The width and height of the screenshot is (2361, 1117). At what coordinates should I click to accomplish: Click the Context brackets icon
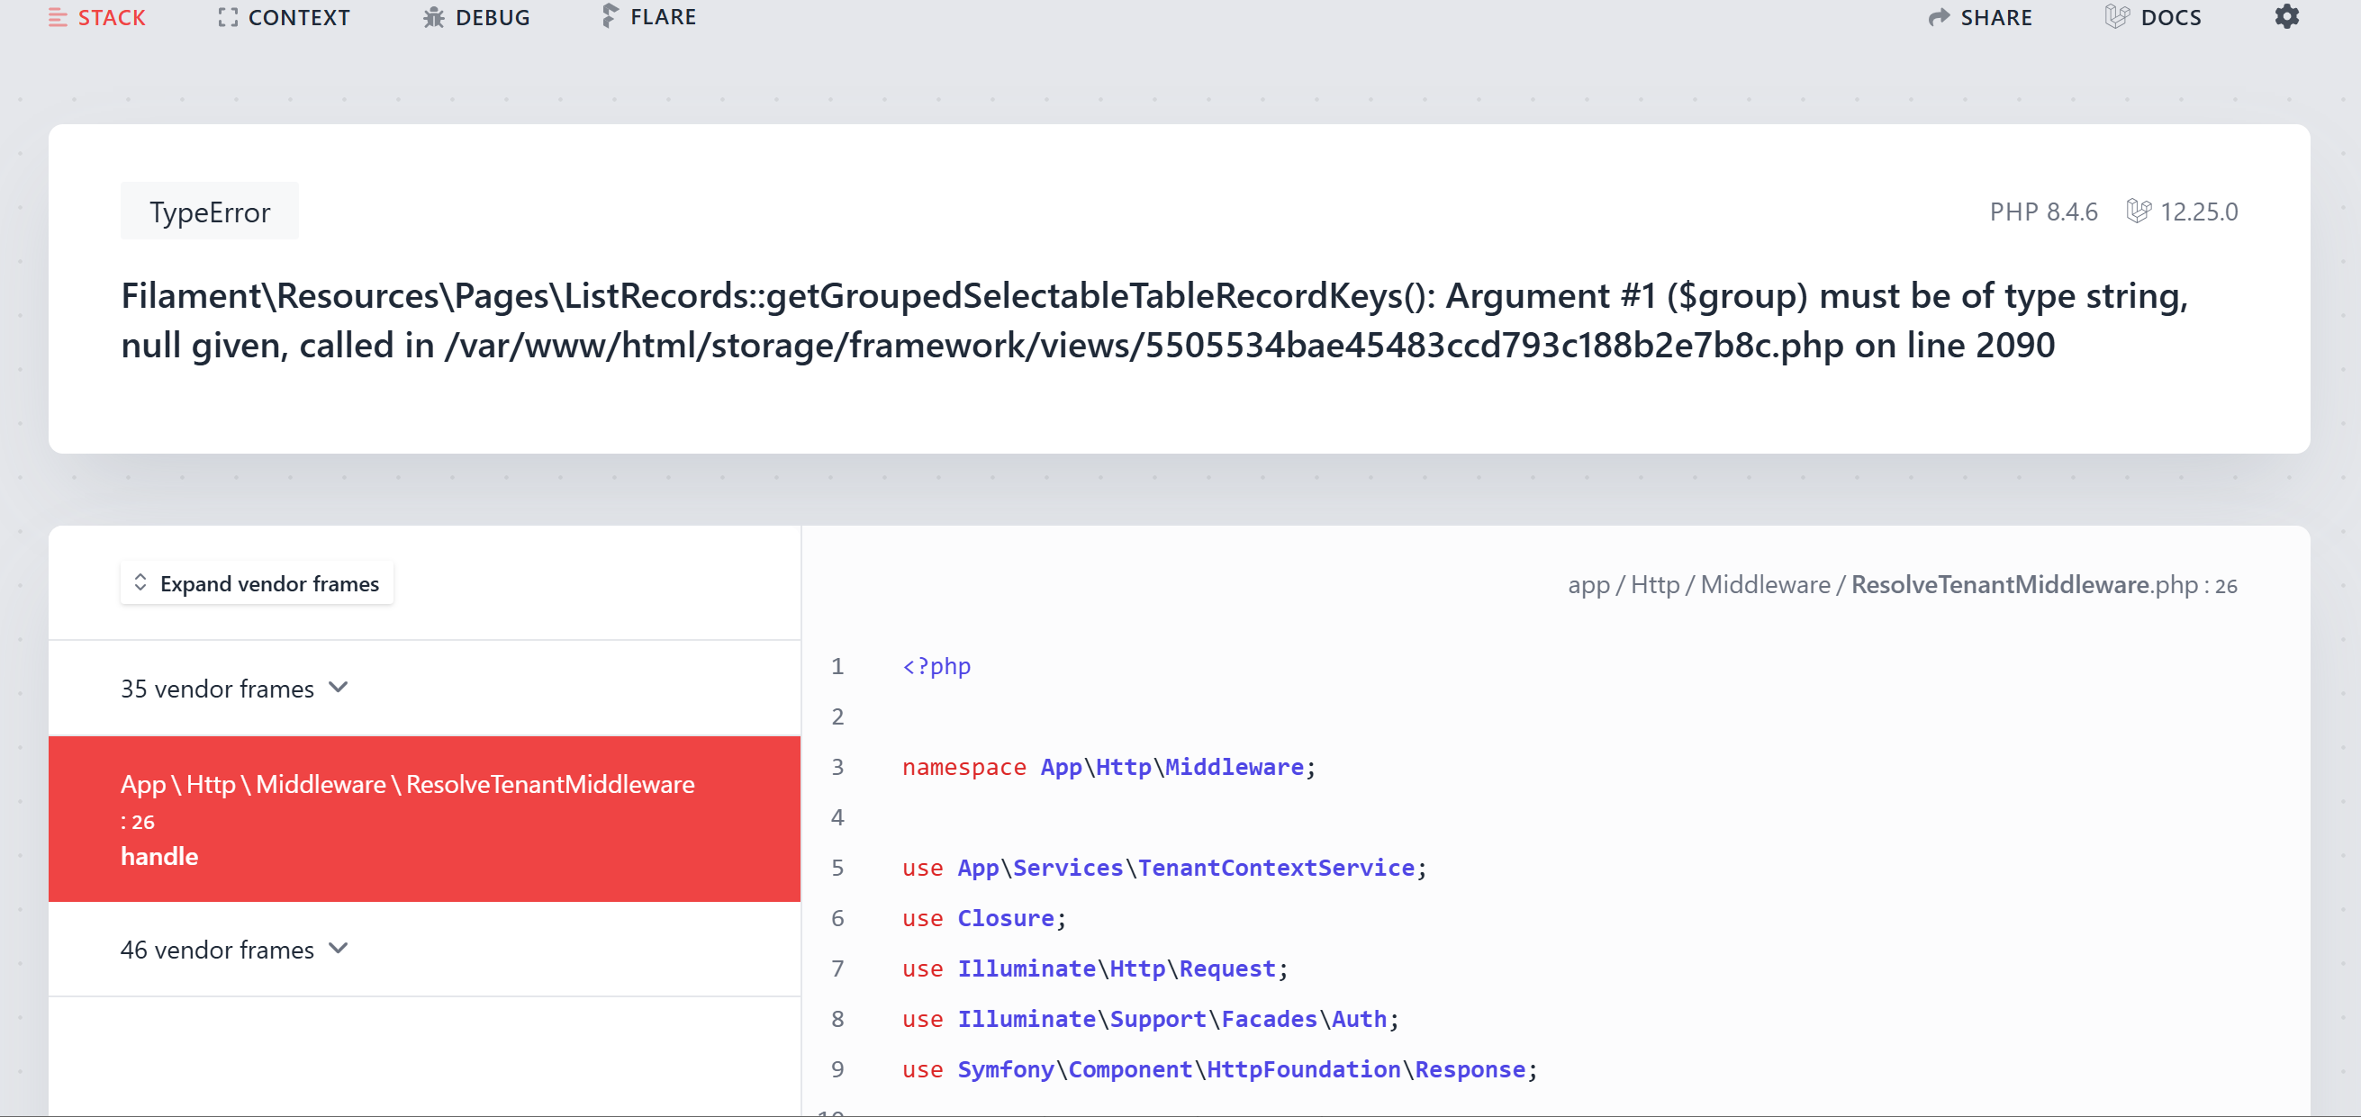click(x=227, y=17)
